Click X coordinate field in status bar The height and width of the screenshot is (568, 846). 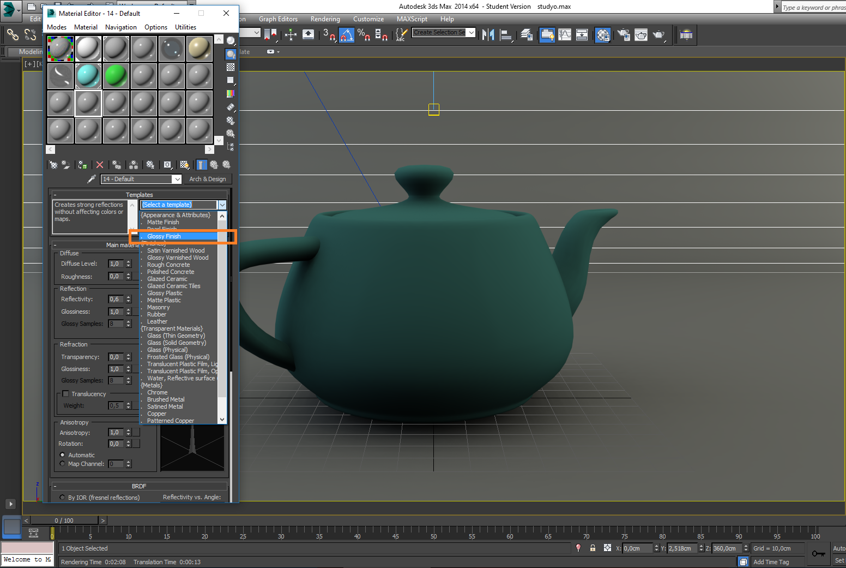(637, 548)
